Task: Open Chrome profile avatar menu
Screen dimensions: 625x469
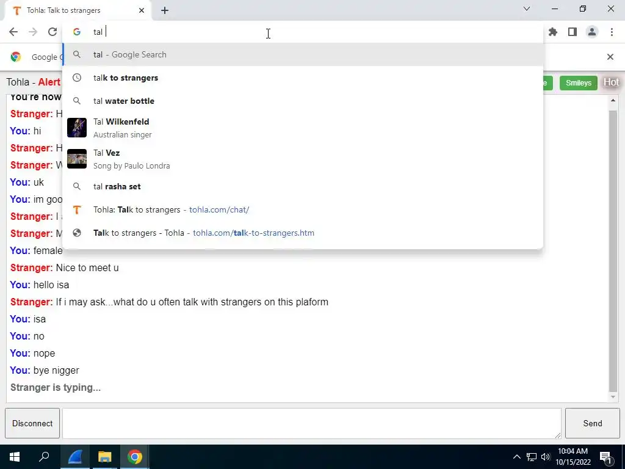Action: [x=592, y=32]
